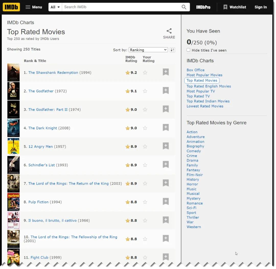The height and width of the screenshot is (269, 276).
Task: Rate The Godfather: Part II star
Action: [145, 110]
